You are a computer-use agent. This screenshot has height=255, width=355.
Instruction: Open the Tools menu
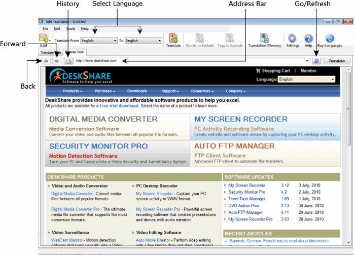click(x=70, y=28)
